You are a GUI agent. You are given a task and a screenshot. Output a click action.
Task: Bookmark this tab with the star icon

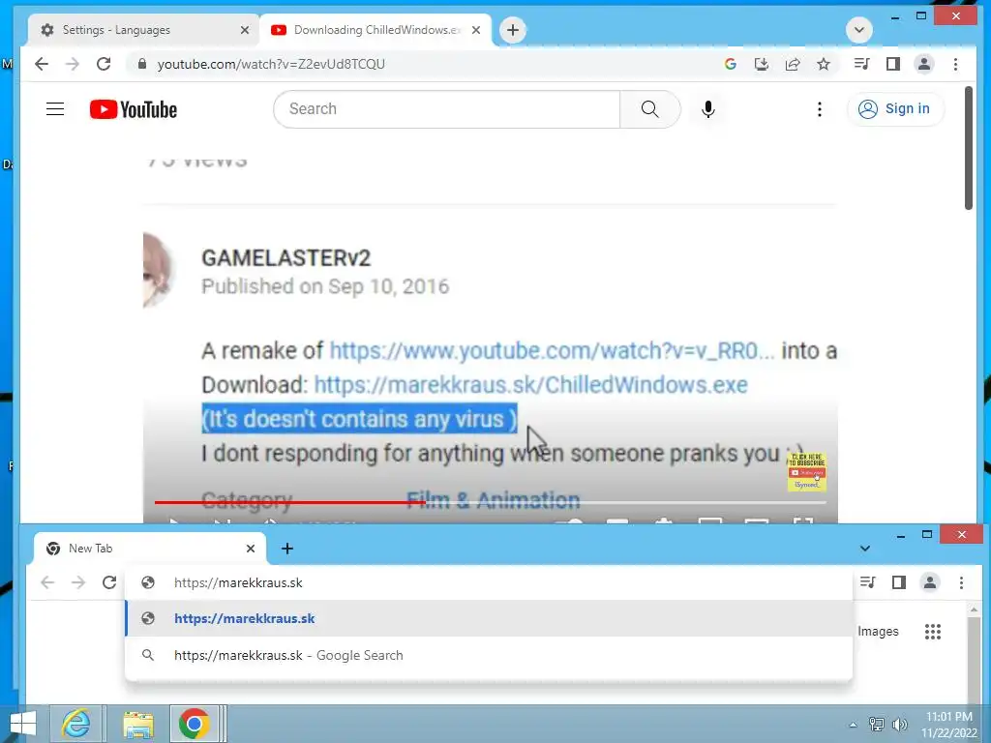click(824, 64)
